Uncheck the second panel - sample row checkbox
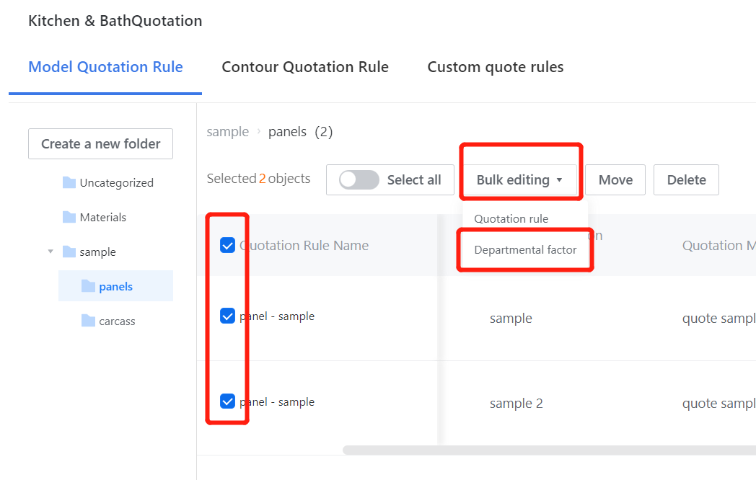The width and height of the screenshot is (756, 480). 227,401
